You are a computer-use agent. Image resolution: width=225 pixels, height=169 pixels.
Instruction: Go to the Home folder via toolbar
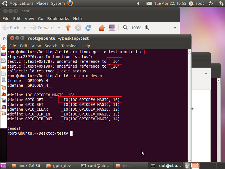coord(102,28)
